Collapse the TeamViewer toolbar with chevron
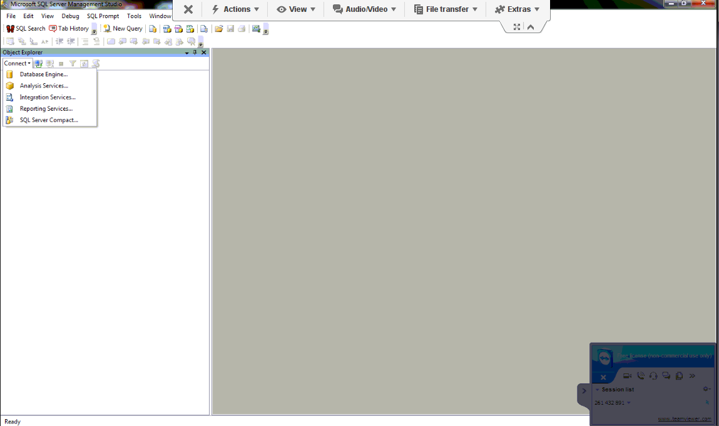 click(x=531, y=27)
